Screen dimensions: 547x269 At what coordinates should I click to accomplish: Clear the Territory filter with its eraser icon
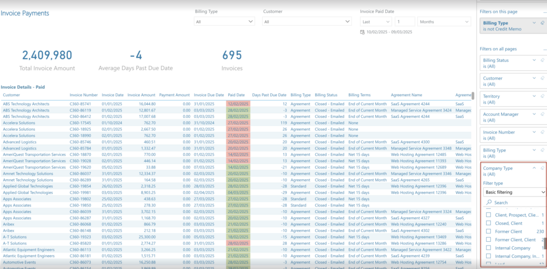coord(542,96)
